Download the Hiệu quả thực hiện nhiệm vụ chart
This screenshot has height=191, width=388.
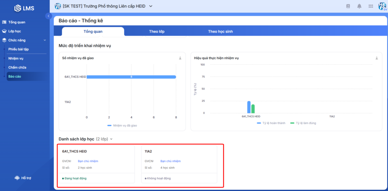pyautogui.click(x=377, y=58)
